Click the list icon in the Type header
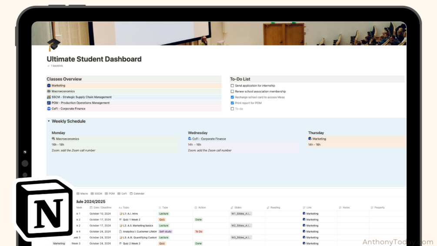Image resolution: width=437 pixels, height=246 pixels. click(160, 208)
